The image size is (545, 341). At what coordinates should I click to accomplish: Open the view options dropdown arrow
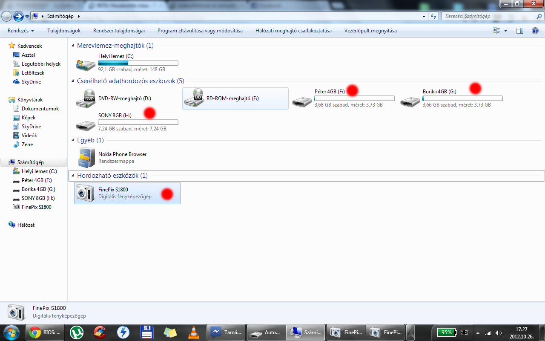point(505,31)
